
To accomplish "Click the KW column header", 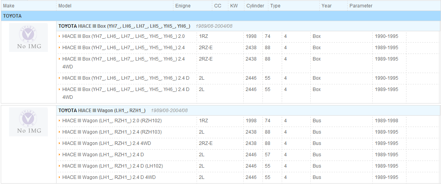I will (234, 5).
